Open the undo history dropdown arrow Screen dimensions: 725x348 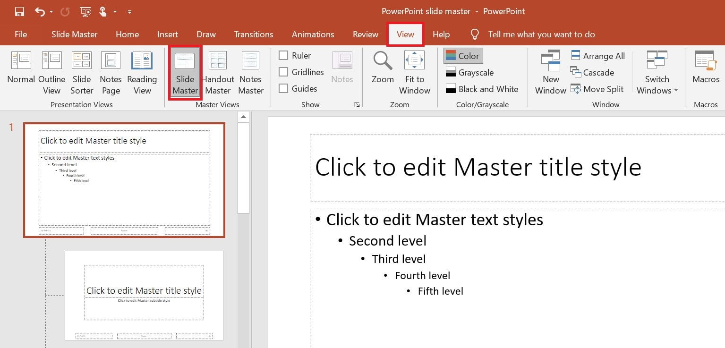click(x=51, y=12)
